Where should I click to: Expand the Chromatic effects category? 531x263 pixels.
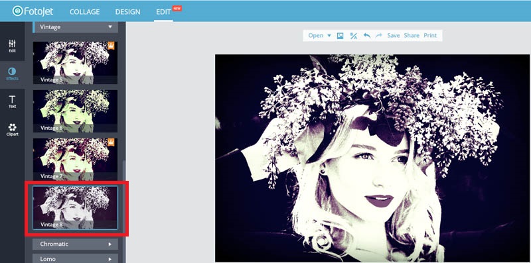point(76,244)
